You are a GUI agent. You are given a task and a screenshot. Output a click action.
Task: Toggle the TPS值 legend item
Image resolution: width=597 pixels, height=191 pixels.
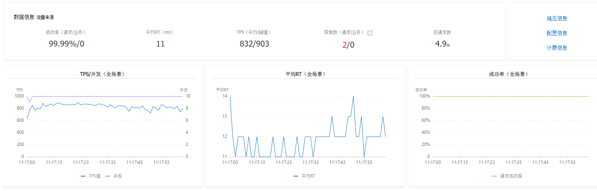(x=91, y=176)
